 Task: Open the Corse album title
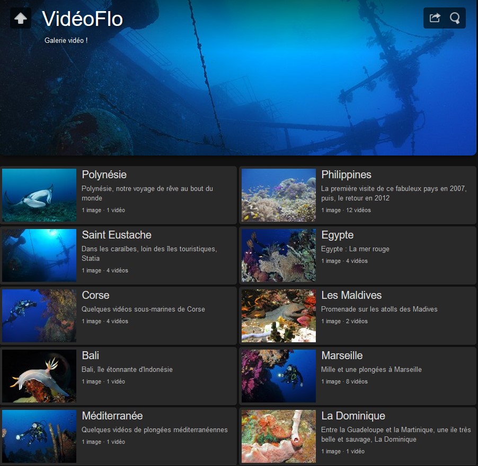click(x=95, y=295)
